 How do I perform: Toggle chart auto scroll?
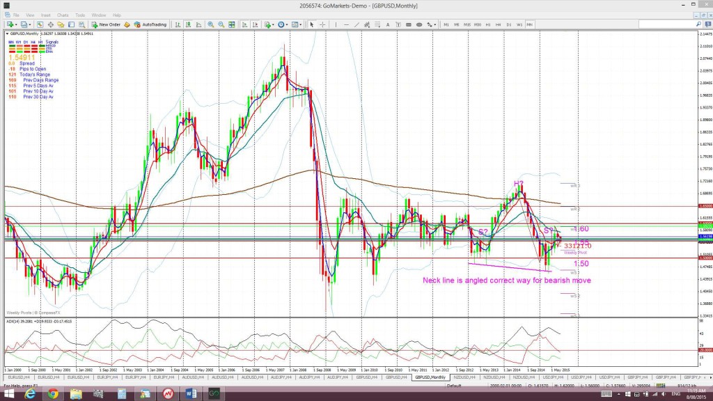(244, 24)
